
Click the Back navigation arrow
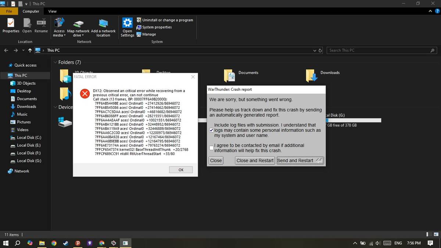coord(6,50)
